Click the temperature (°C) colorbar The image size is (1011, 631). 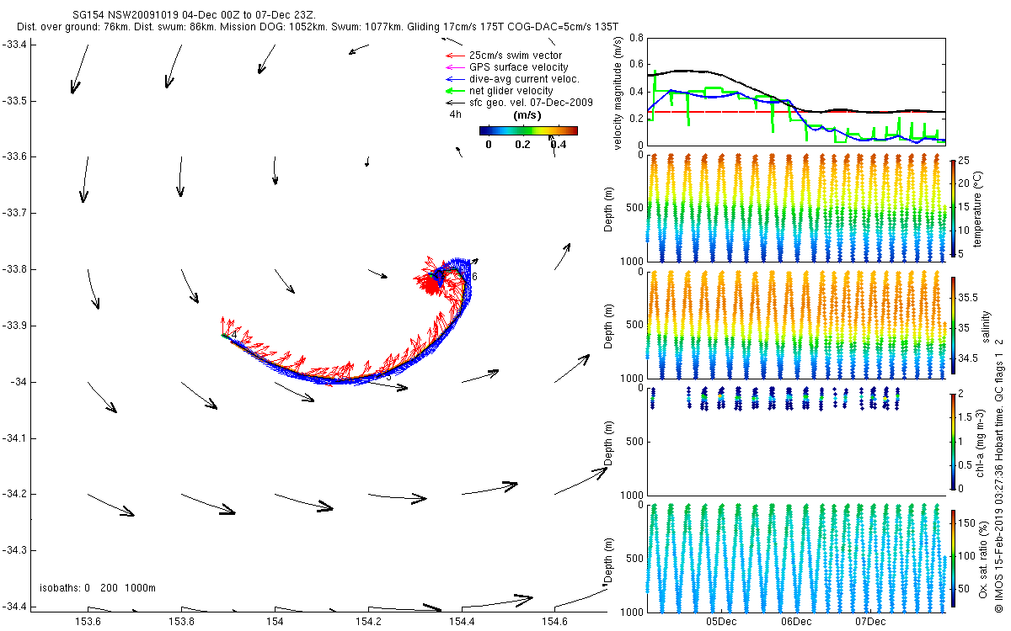tap(953, 206)
